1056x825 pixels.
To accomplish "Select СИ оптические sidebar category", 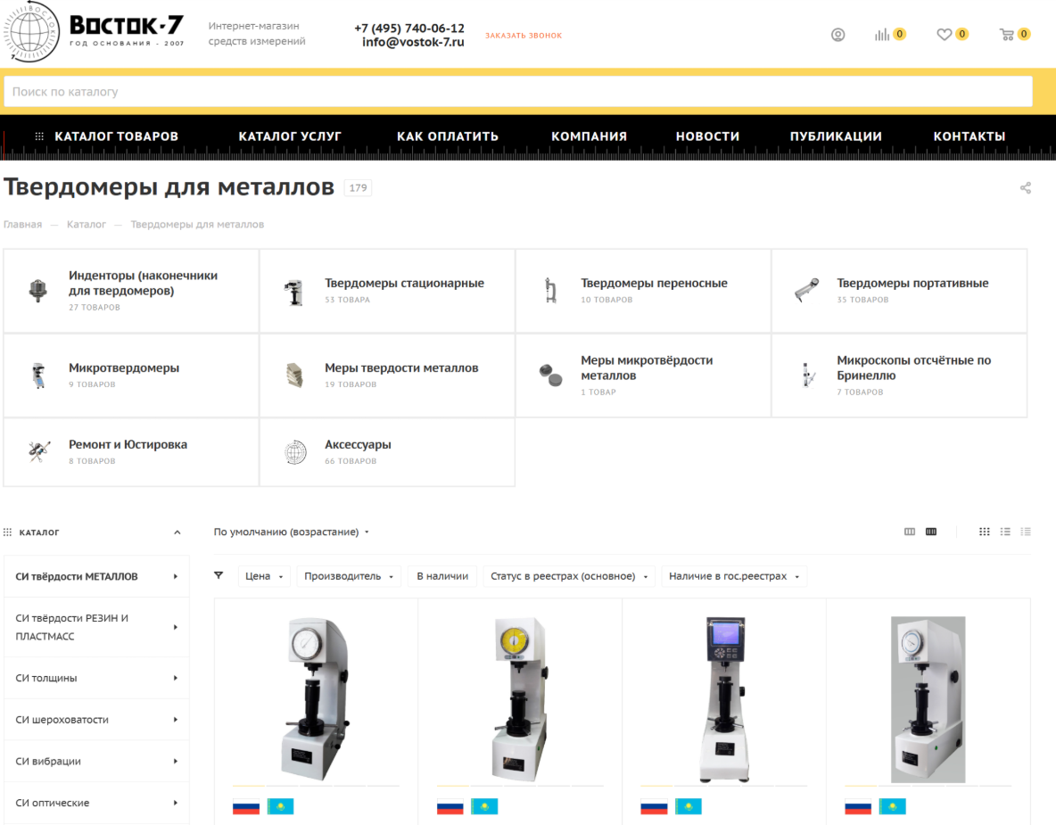I will click(96, 803).
